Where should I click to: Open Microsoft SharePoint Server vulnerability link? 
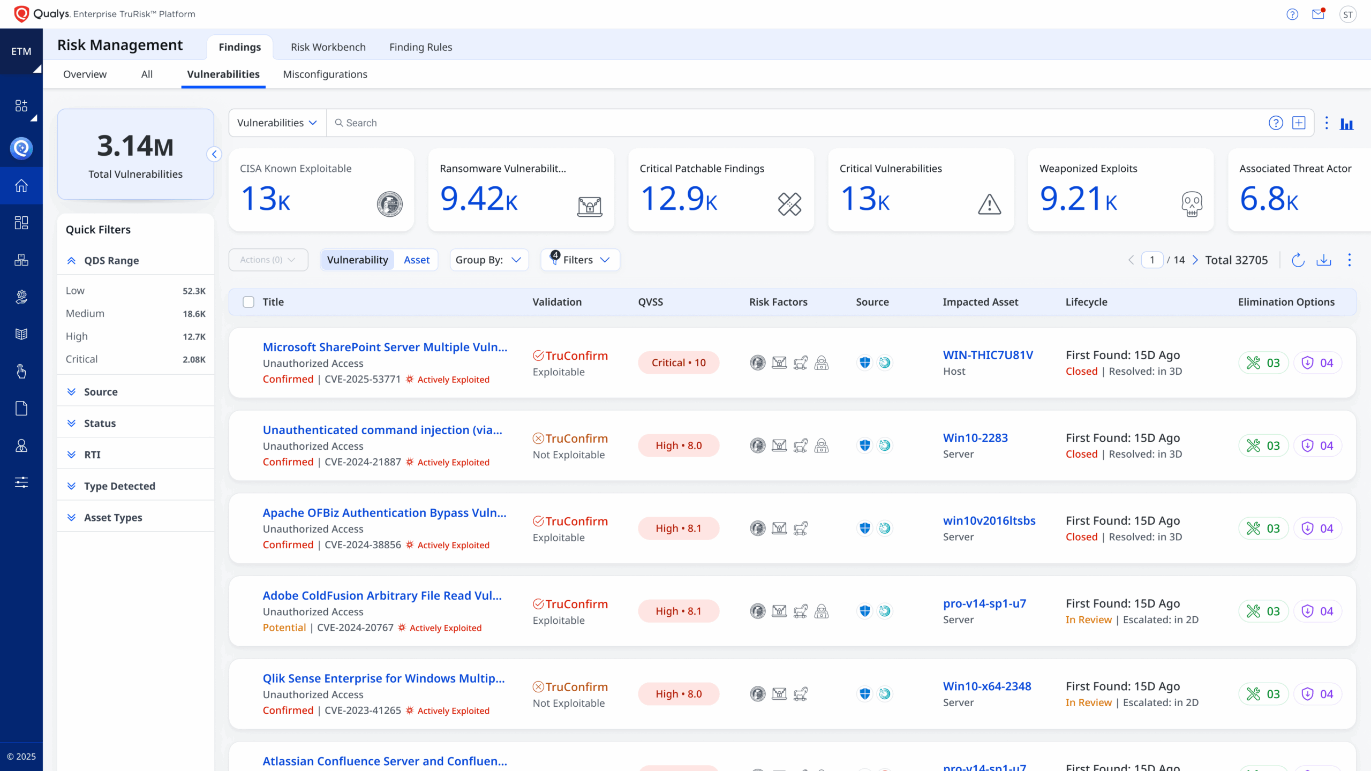[385, 347]
